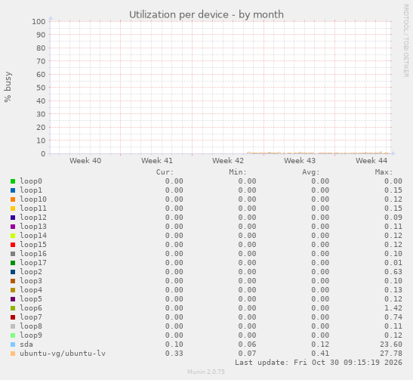
Task: Select the loop12 legend label
Action: 33,218
